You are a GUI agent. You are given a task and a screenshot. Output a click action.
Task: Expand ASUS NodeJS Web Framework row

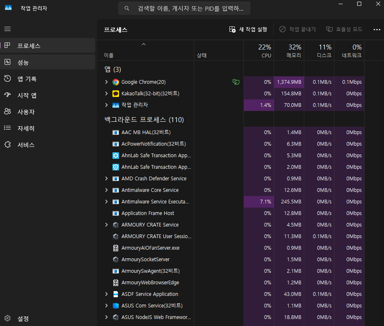click(x=106, y=317)
